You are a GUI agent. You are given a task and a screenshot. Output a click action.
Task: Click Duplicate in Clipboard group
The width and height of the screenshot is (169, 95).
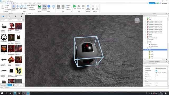[8, 9]
